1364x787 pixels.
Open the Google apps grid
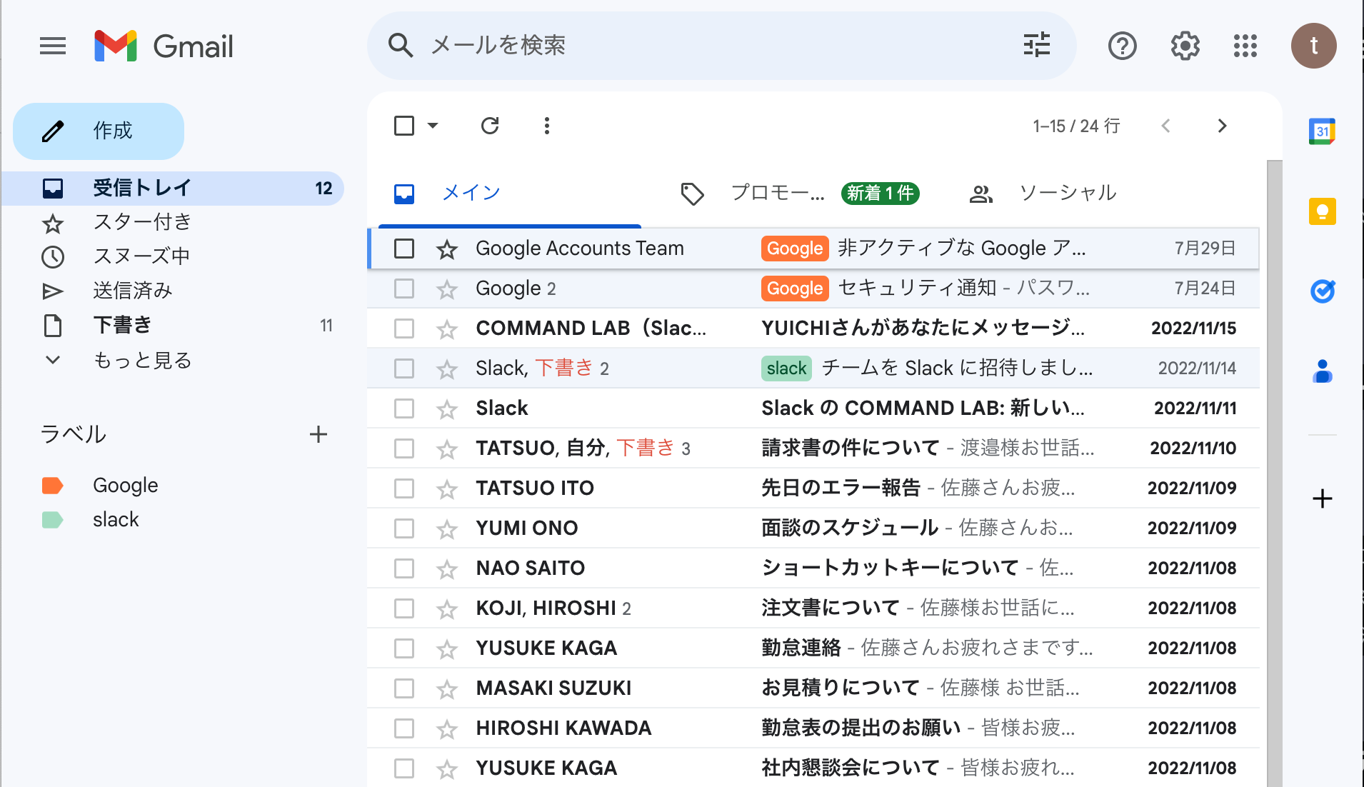pyautogui.click(x=1245, y=46)
